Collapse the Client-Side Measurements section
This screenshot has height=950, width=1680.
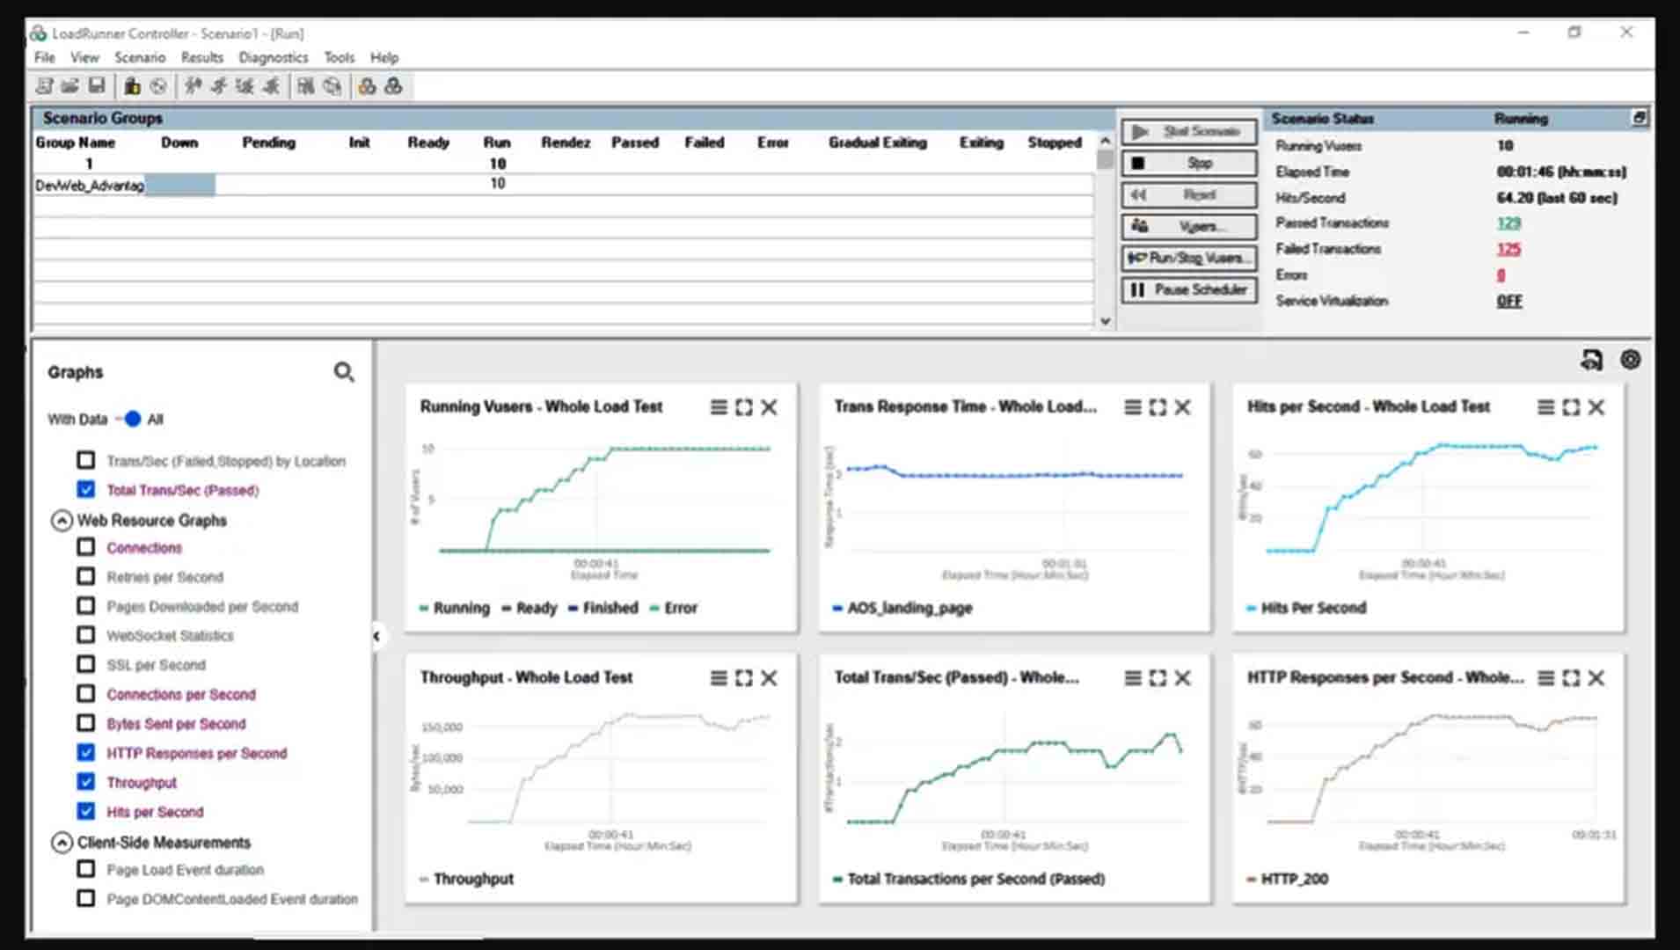click(62, 843)
